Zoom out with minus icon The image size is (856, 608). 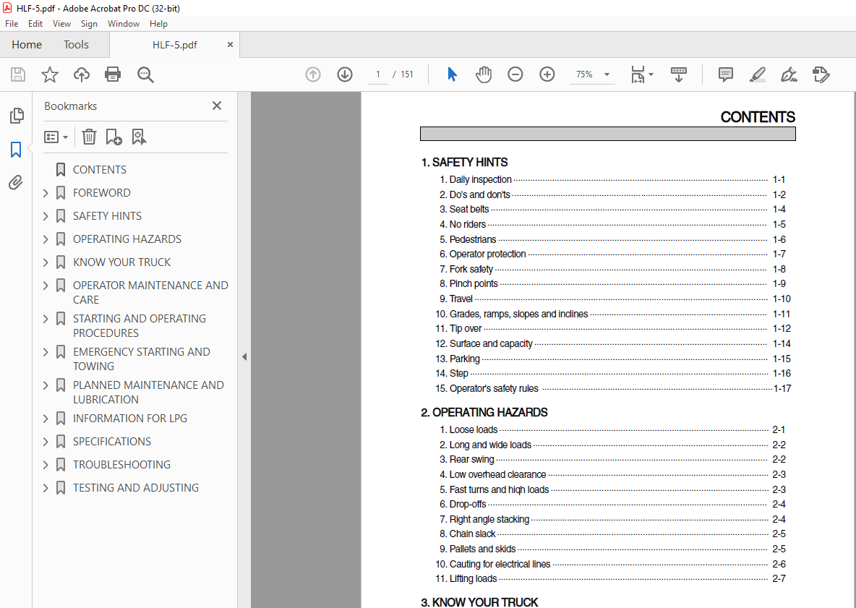point(515,74)
